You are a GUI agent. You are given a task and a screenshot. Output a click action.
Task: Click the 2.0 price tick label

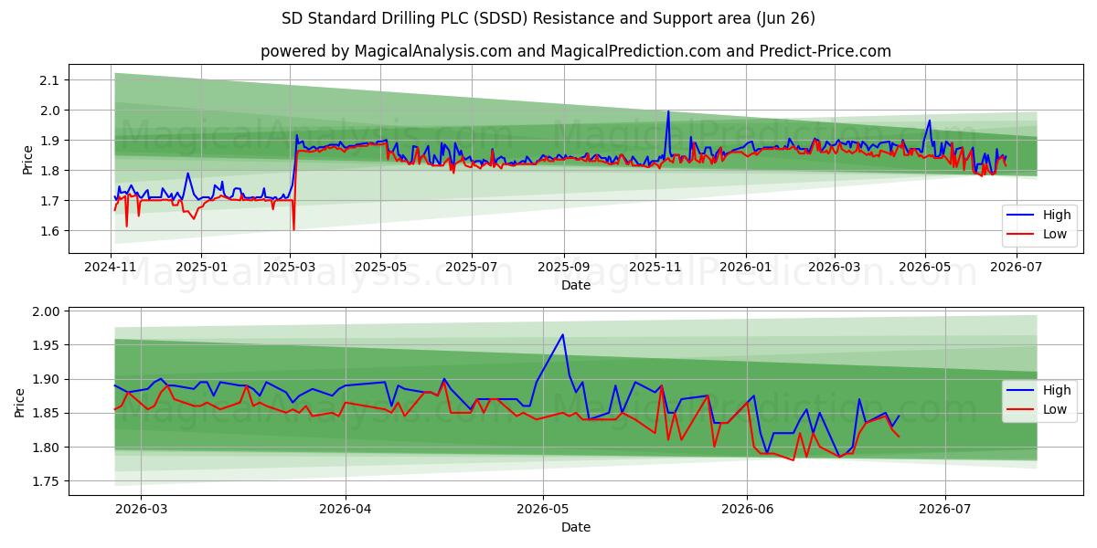click(50, 111)
